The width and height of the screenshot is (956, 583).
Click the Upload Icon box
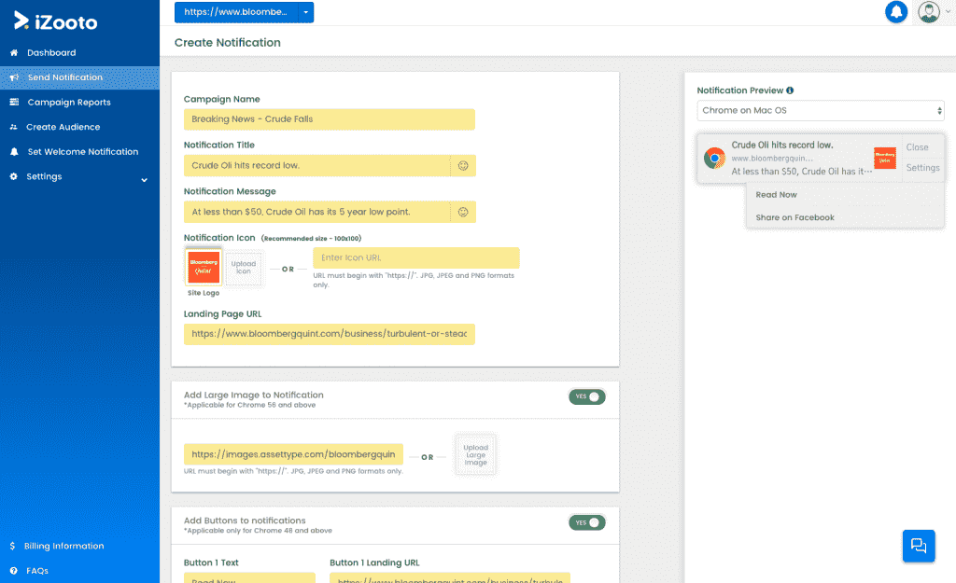tap(244, 268)
